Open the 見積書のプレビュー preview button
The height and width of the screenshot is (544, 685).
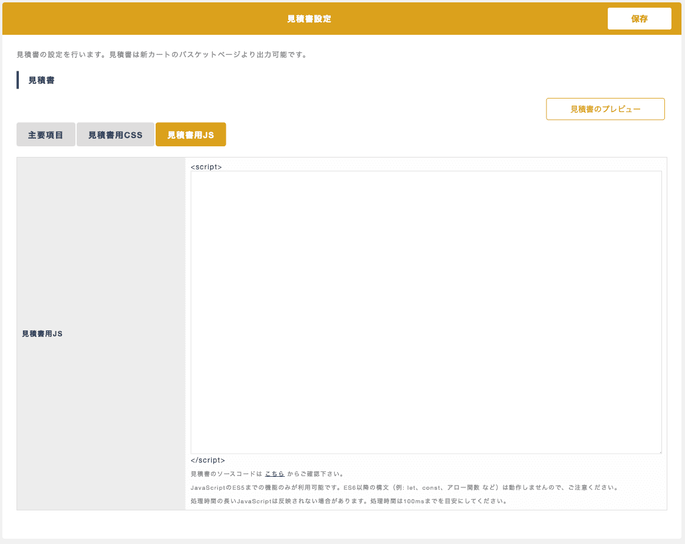click(x=605, y=109)
